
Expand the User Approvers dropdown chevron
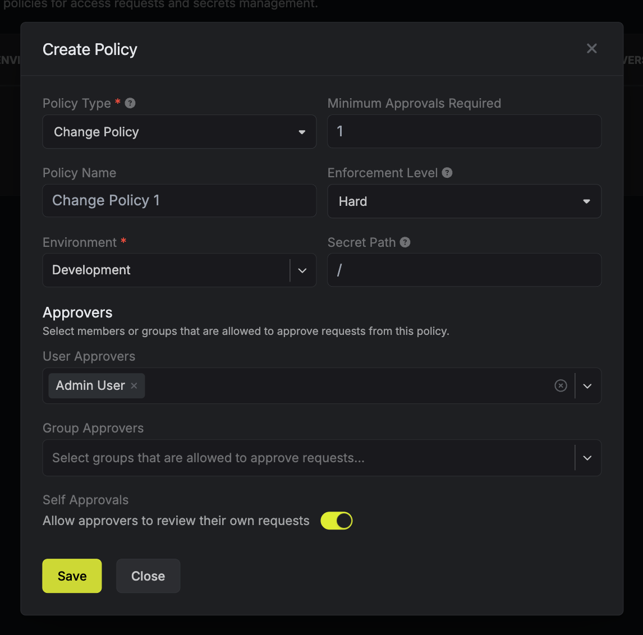pos(587,386)
